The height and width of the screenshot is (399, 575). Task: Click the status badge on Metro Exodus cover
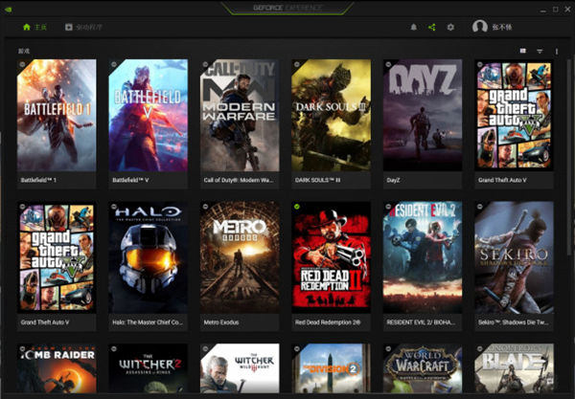click(x=205, y=207)
